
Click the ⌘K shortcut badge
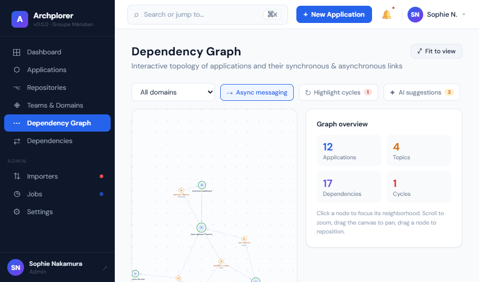272,15
